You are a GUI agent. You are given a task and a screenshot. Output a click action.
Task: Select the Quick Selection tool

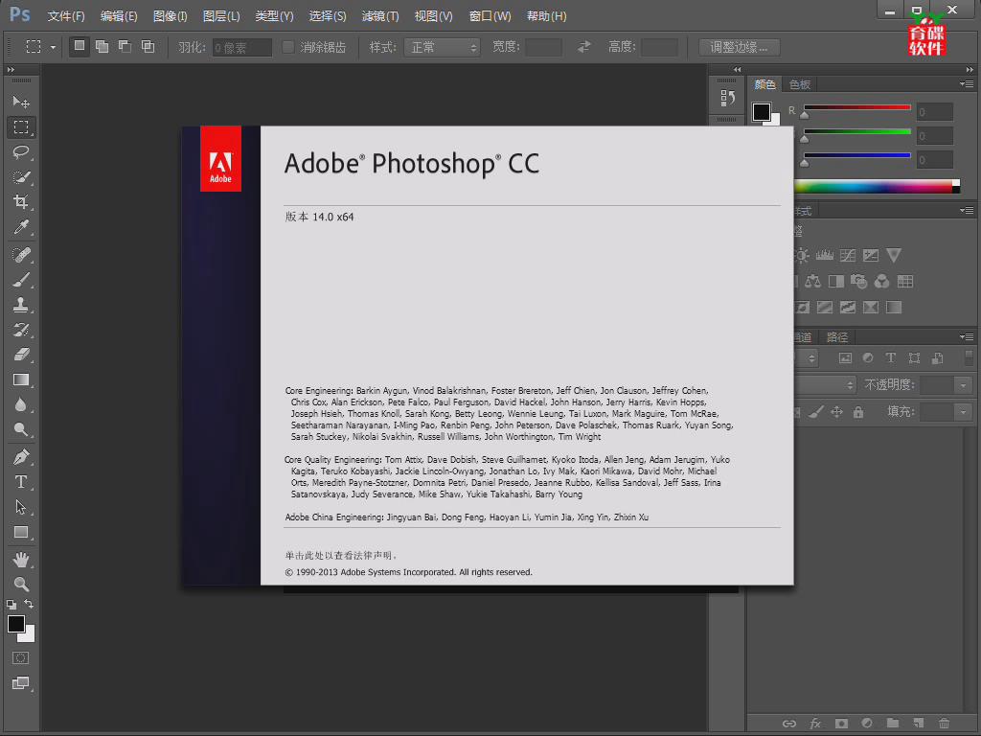coord(21,177)
